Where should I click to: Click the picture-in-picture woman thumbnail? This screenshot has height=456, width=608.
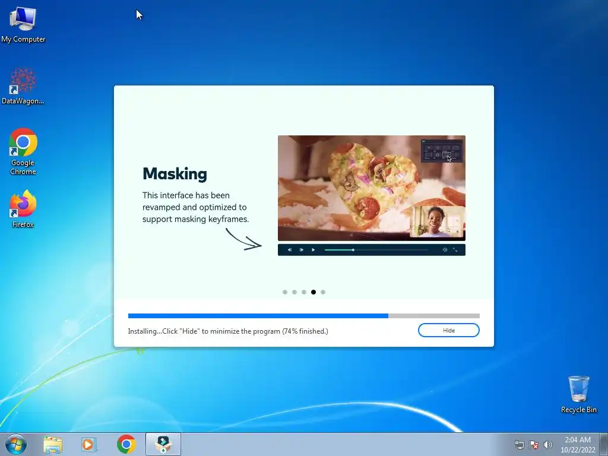point(436,221)
